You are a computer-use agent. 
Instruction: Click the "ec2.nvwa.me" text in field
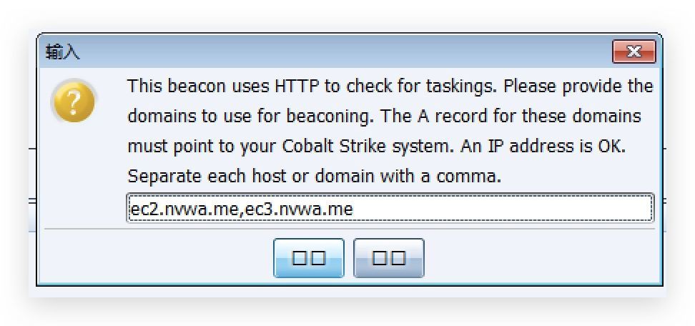click(x=184, y=209)
